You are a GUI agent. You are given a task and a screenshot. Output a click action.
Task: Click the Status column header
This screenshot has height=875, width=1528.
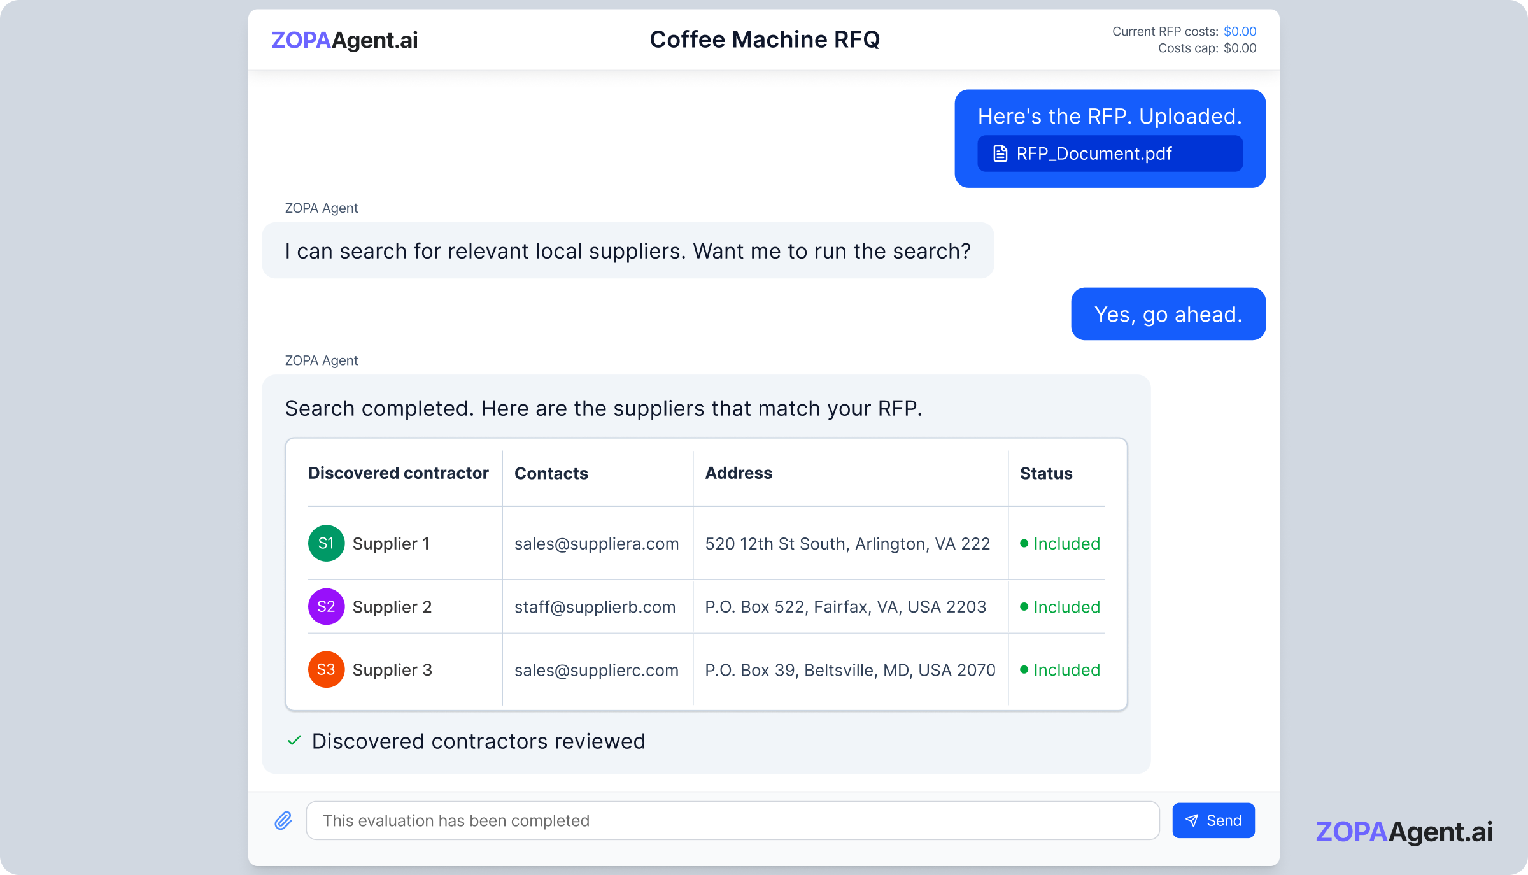point(1046,473)
